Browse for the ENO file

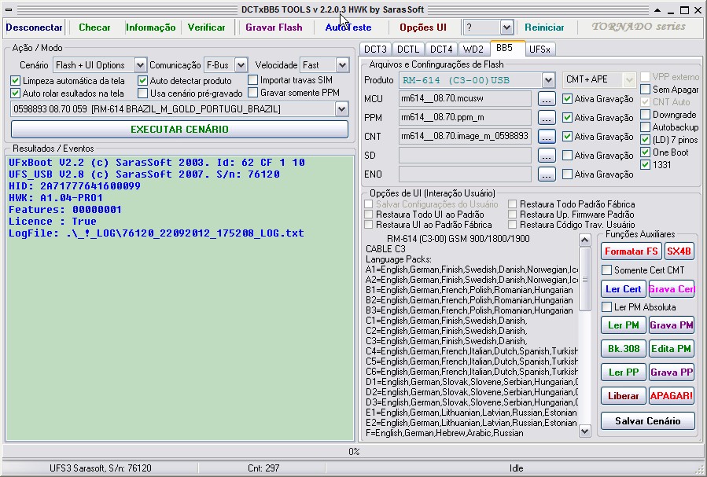547,174
